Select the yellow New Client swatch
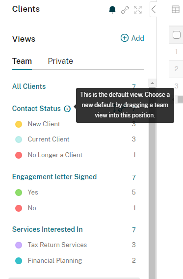 tap(19, 124)
